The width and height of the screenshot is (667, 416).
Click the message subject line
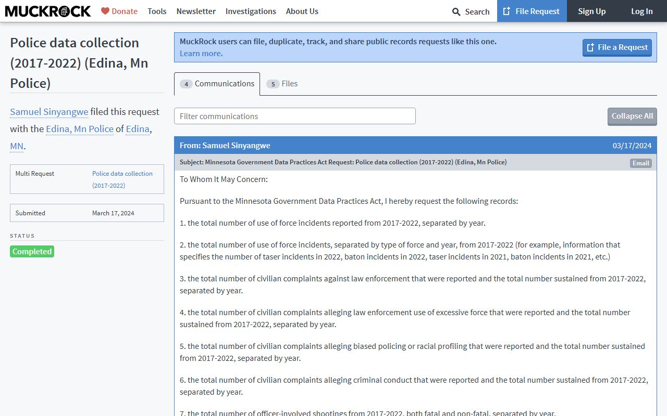pos(343,162)
